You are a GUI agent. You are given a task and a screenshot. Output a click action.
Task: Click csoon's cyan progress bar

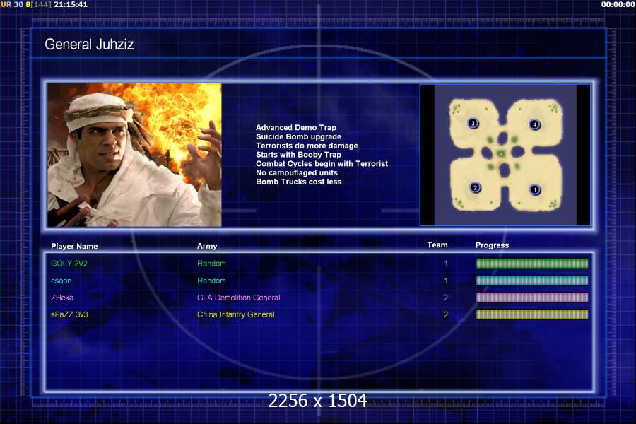pos(531,281)
